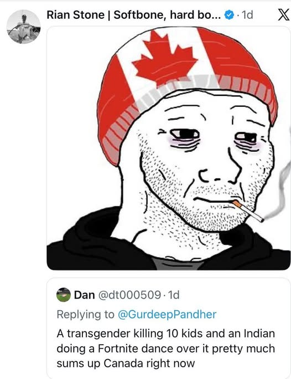This screenshot has height=379, width=291.
Task: Click the cigarette in the cartoon
Action: 248,211
